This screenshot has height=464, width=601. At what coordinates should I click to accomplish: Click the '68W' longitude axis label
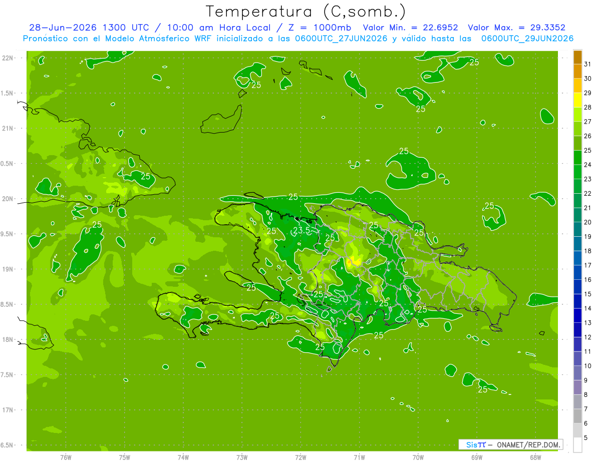[535, 457]
